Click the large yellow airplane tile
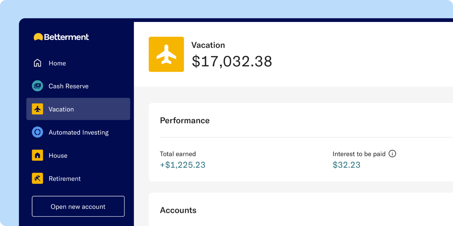453x226 pixels. (x=166, y=54)
